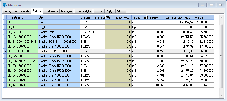Viewport: 227px width, 101px height.
Task: Click the weight cell 157,200000
Action: click(x=204, y=66)
